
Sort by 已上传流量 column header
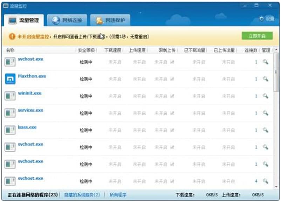click(x=224, y=50)
